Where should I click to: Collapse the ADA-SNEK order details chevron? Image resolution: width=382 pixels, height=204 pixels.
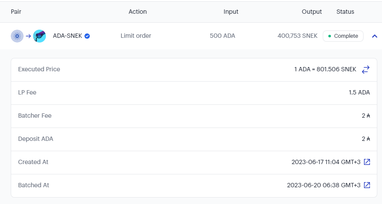[375, 36]
